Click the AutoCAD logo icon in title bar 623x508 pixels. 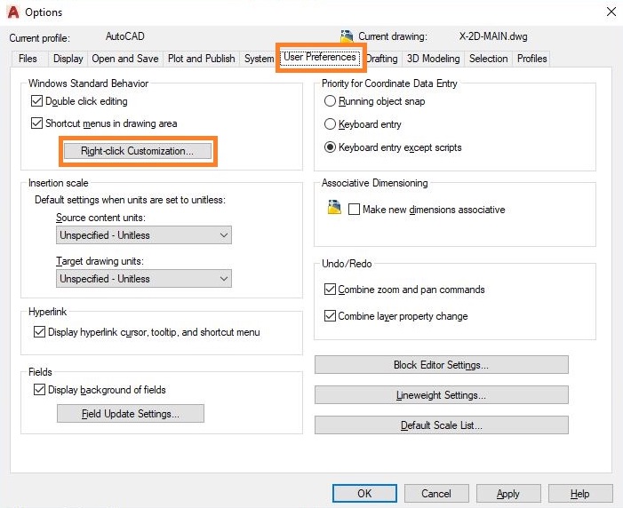[x=12, y=12]
